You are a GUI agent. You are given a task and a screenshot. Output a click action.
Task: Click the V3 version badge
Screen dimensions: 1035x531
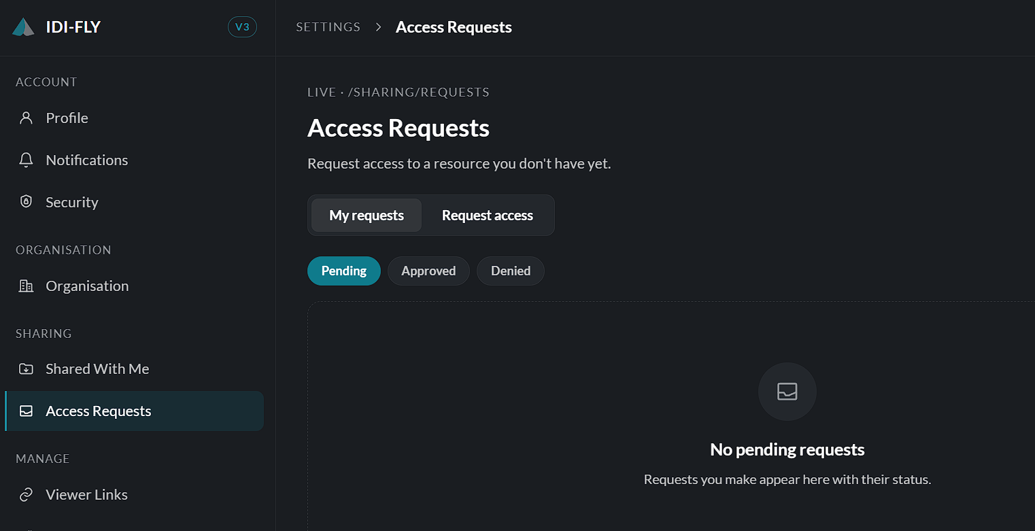242,27
